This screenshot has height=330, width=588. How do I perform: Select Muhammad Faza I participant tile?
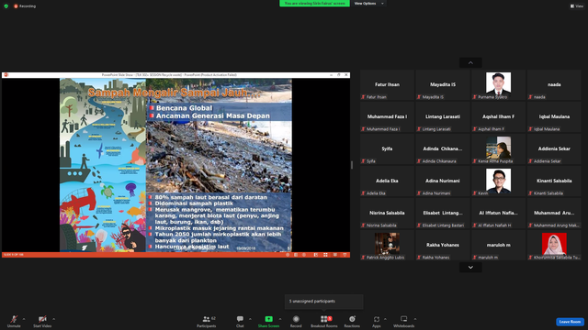387,117
